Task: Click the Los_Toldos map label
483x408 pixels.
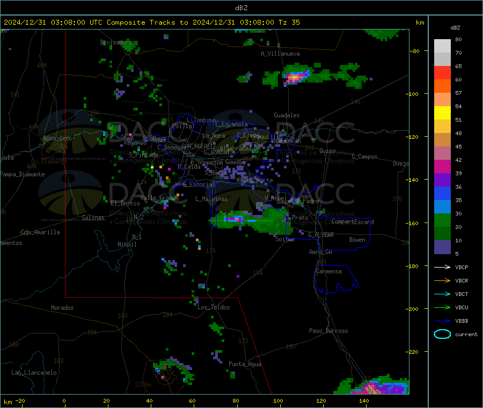Action: pos(214,307)
